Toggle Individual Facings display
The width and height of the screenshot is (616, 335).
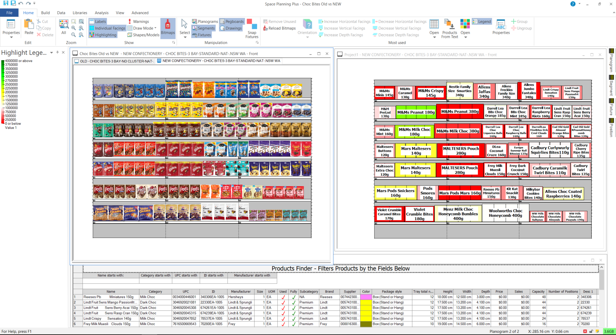[x=107, y=28]
